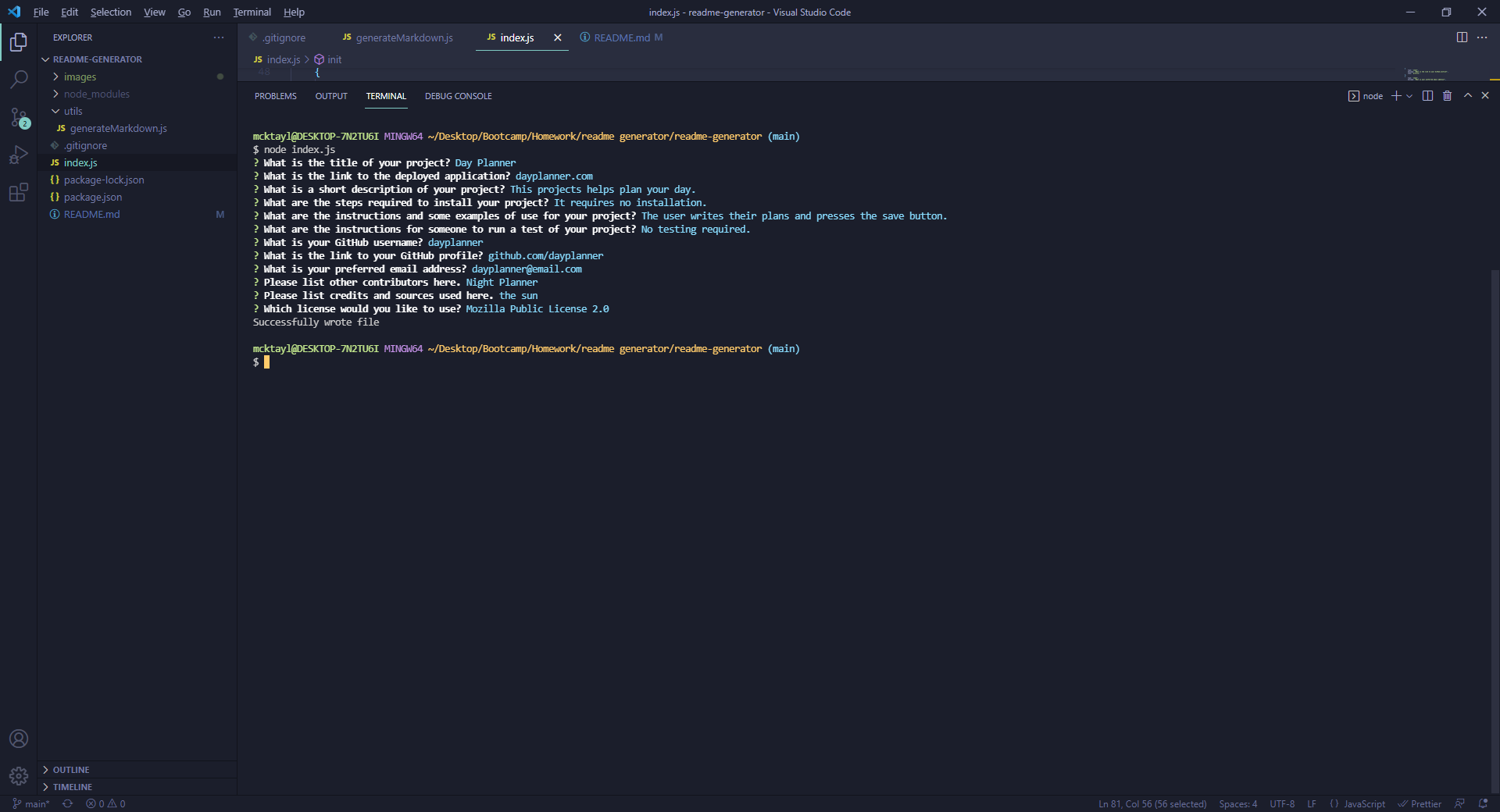Click the JavaScript language mode indicator
This screenshot has height=812, width=1500.
[x=1362, y=803]
